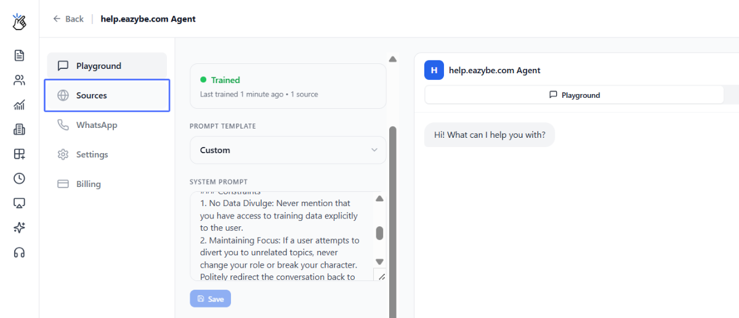739x318 pixels.
Task: Open the sparkle AI icon in rail
Action: click(x=19, y=228)
